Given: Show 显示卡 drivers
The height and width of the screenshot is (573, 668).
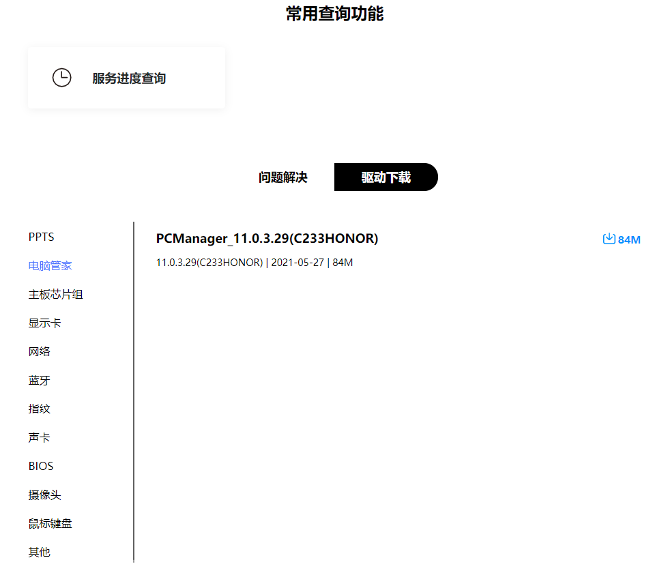Looking at the screenshot, I should click(45, 323).
